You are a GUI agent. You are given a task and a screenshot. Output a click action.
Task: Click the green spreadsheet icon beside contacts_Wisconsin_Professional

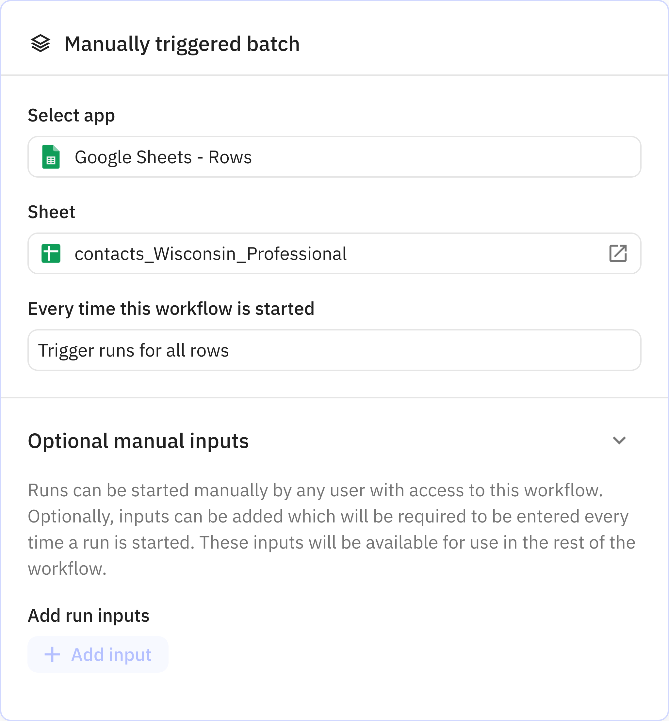(51, 253)
